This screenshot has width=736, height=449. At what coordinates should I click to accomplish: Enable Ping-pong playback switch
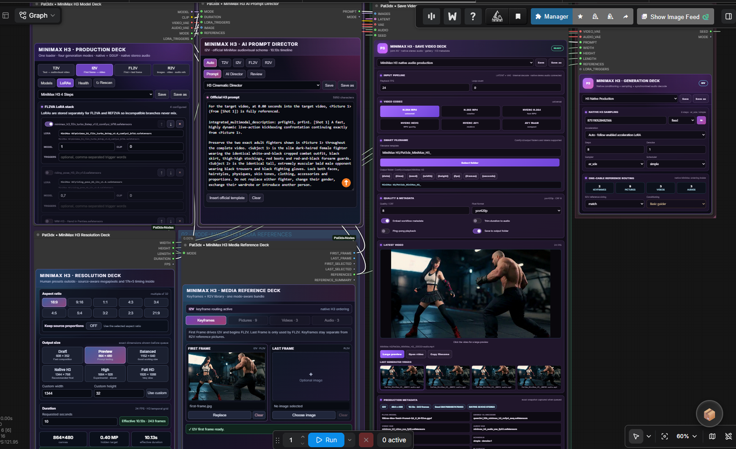coord(385,231)
